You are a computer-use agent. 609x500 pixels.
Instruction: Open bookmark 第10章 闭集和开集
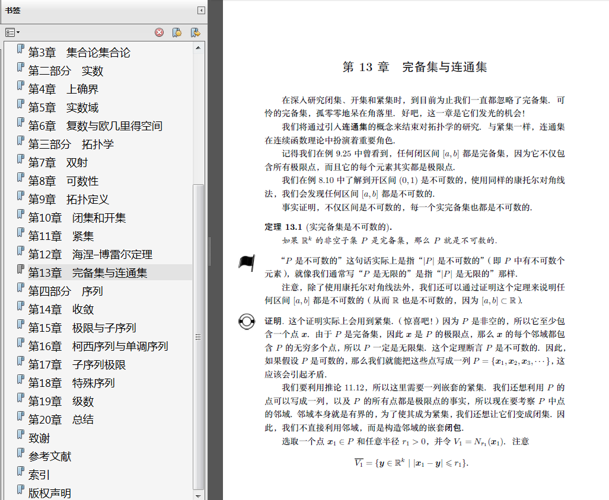click(x=77, y=217)
